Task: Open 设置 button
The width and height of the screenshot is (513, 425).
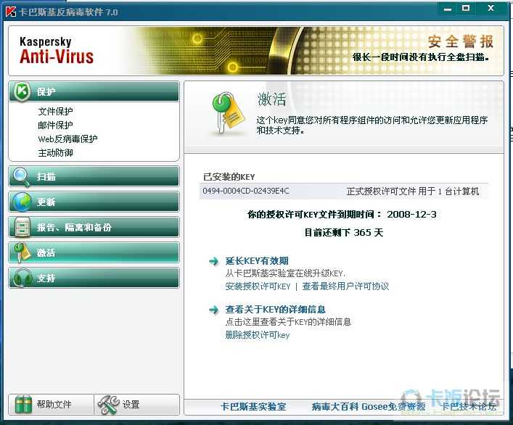Action: tap(136, 405)
